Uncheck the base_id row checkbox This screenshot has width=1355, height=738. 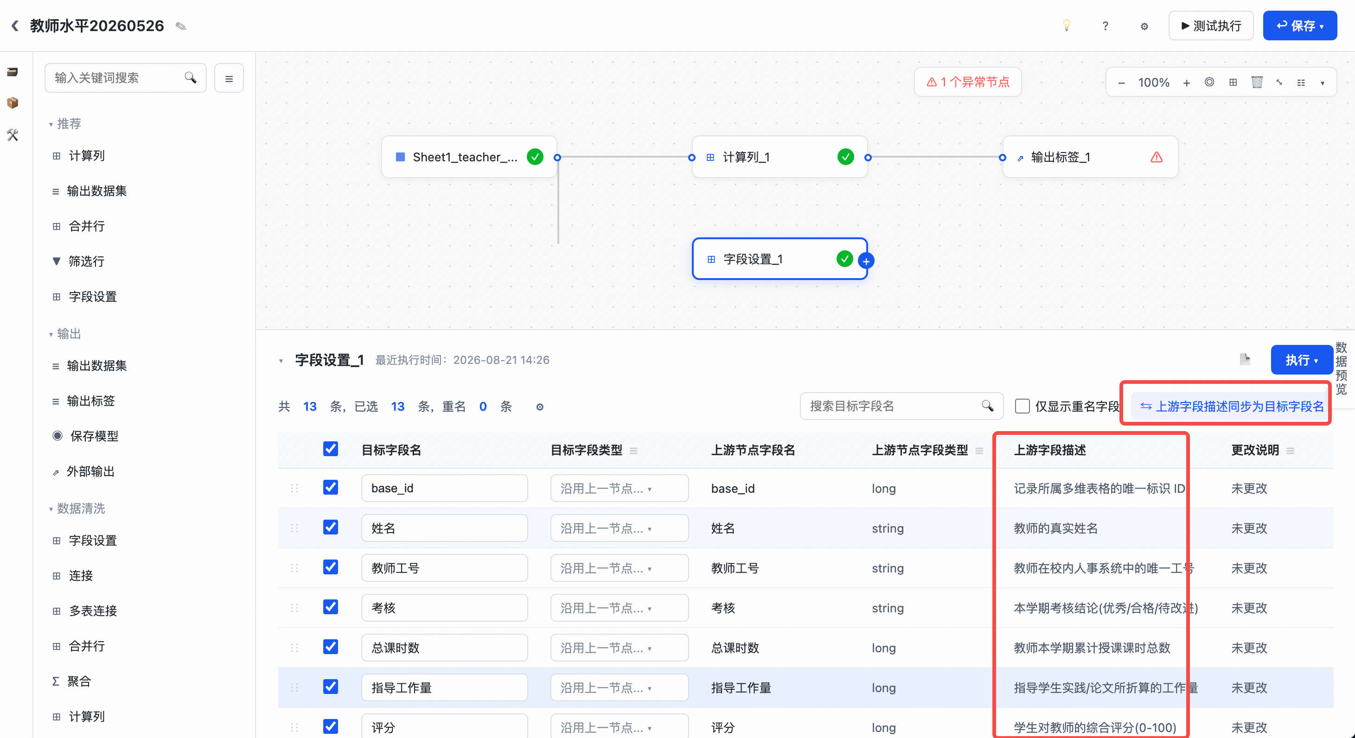(330, 488)
